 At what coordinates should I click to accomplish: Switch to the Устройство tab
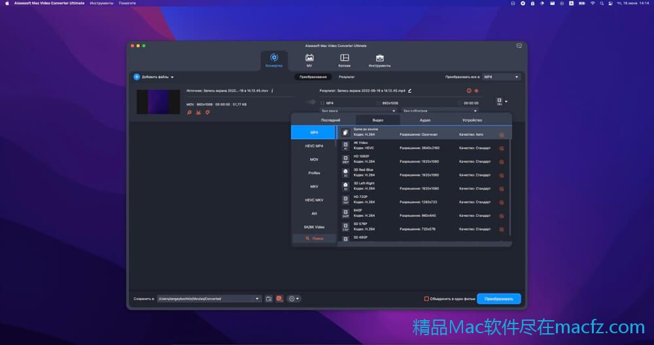click(x=472, y=120)
